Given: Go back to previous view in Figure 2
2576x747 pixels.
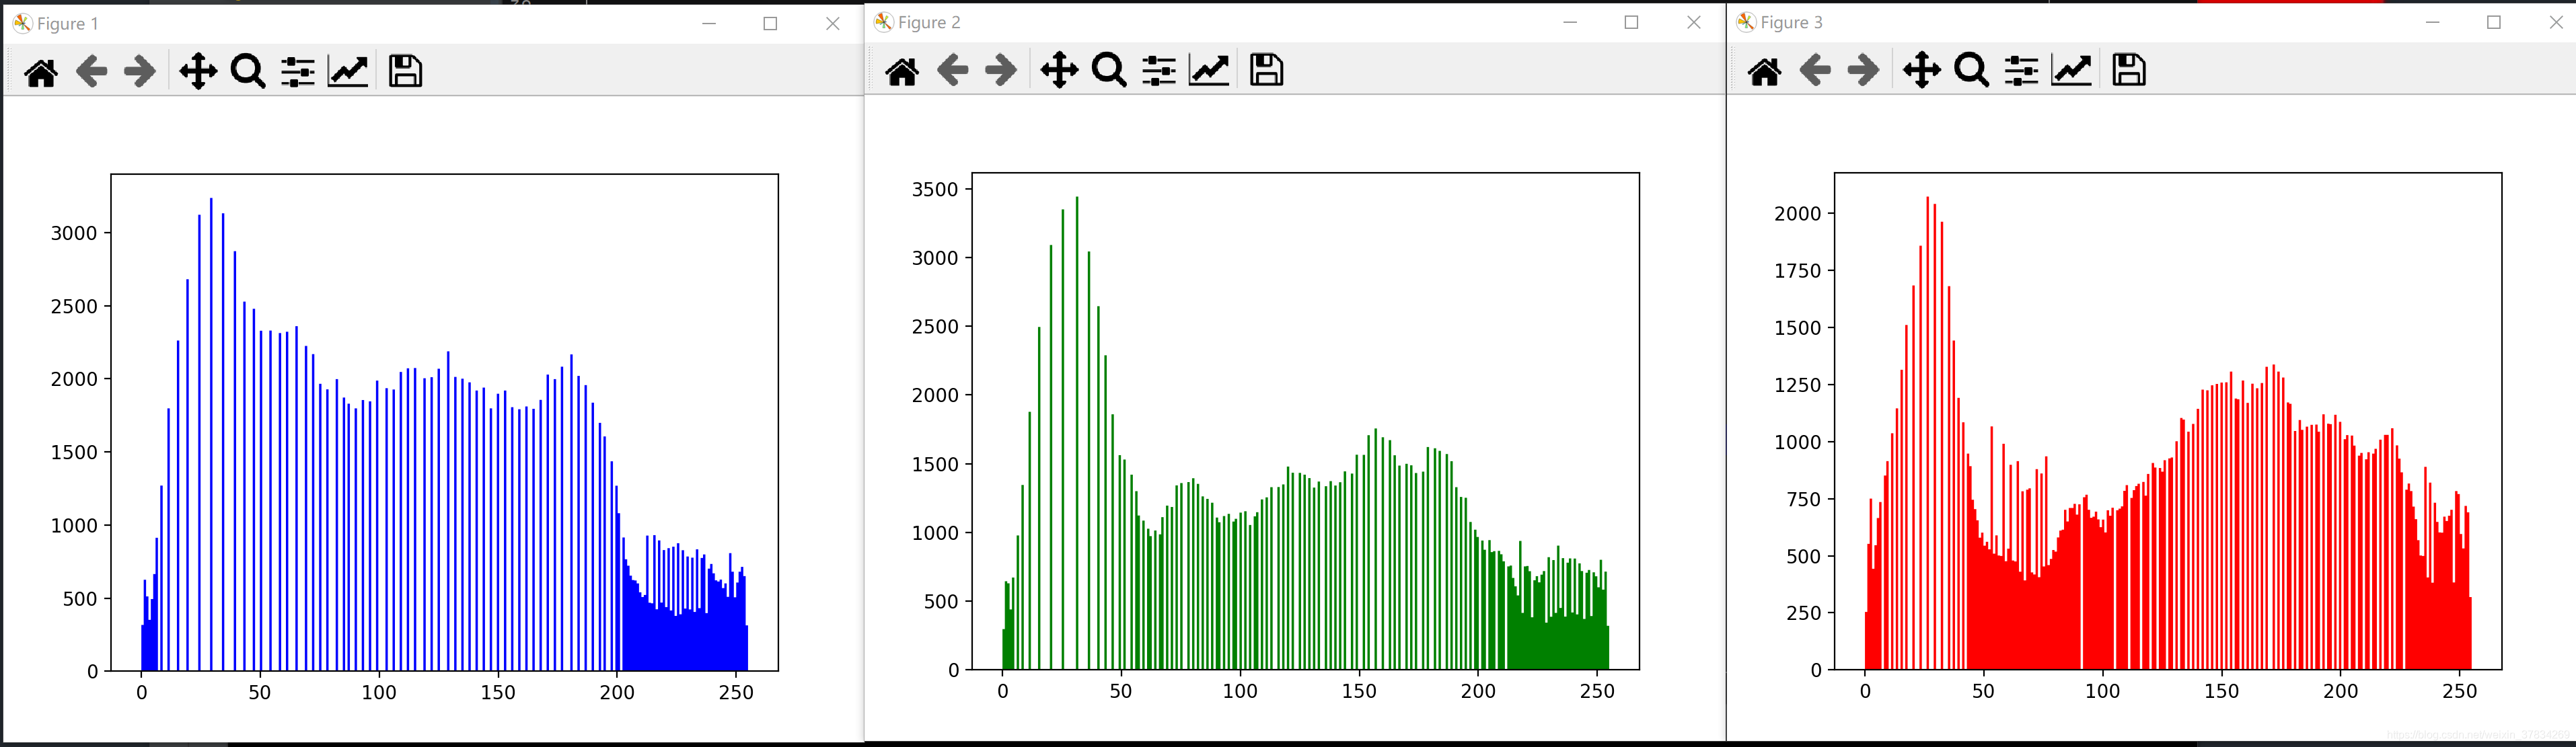Looking at the screenshot, I should tap(952, 71).
